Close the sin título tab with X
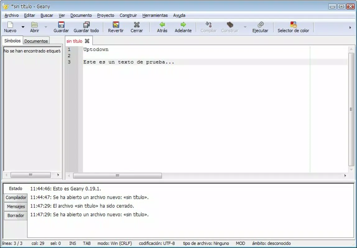This screenshot has width=357, height=248. [x=87, y=41]
